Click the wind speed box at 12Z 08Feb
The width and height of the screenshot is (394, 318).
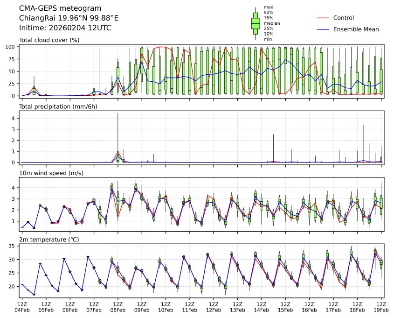pyautogui.click(x=118, y=201)
